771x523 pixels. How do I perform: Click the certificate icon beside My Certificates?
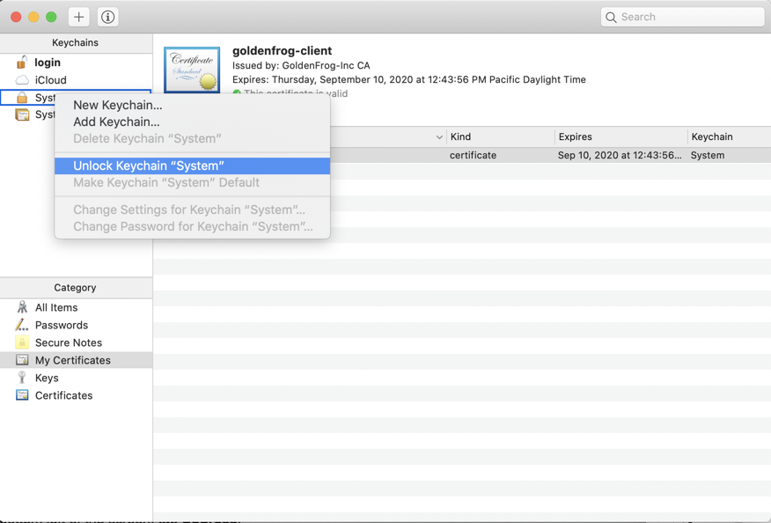click(22, 359)
